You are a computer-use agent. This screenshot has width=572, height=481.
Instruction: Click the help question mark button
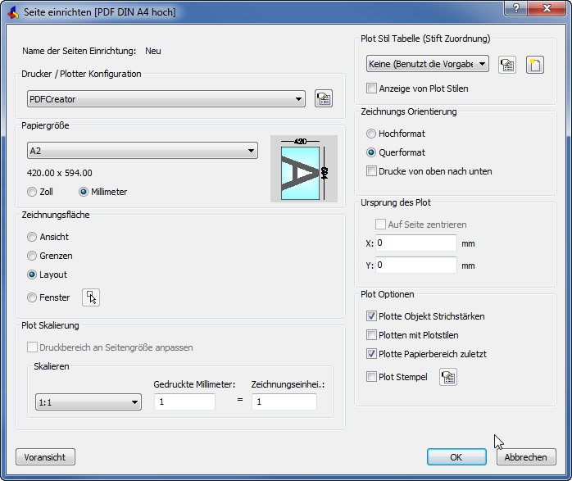pyautogui.click(x=515, y=9)
